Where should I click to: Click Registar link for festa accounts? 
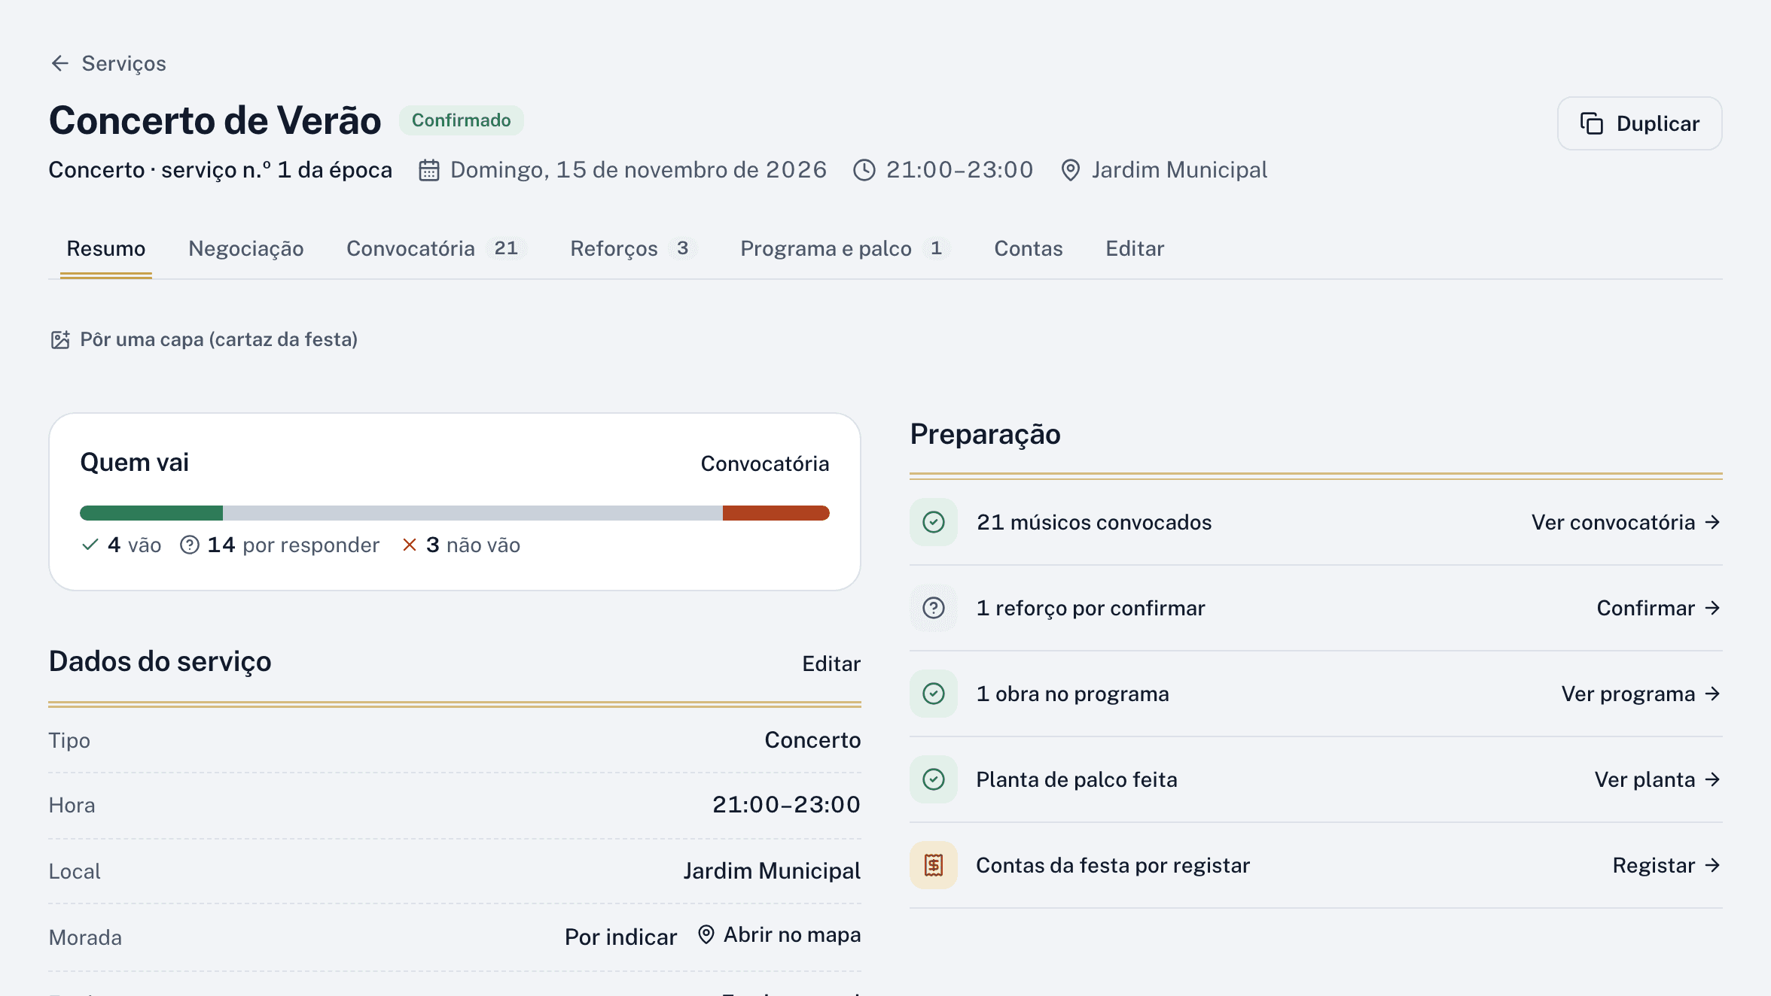[1667, 866]
